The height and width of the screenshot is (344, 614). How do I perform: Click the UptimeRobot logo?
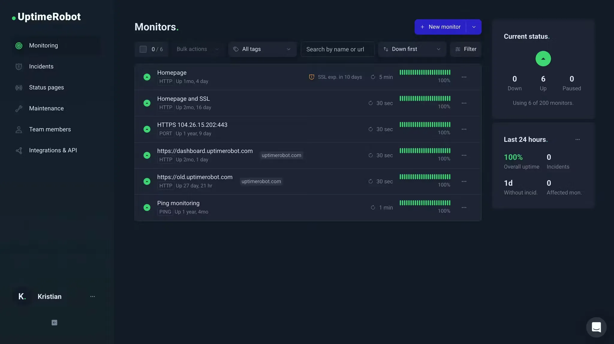pyautogui.click(x=46, y=17)
